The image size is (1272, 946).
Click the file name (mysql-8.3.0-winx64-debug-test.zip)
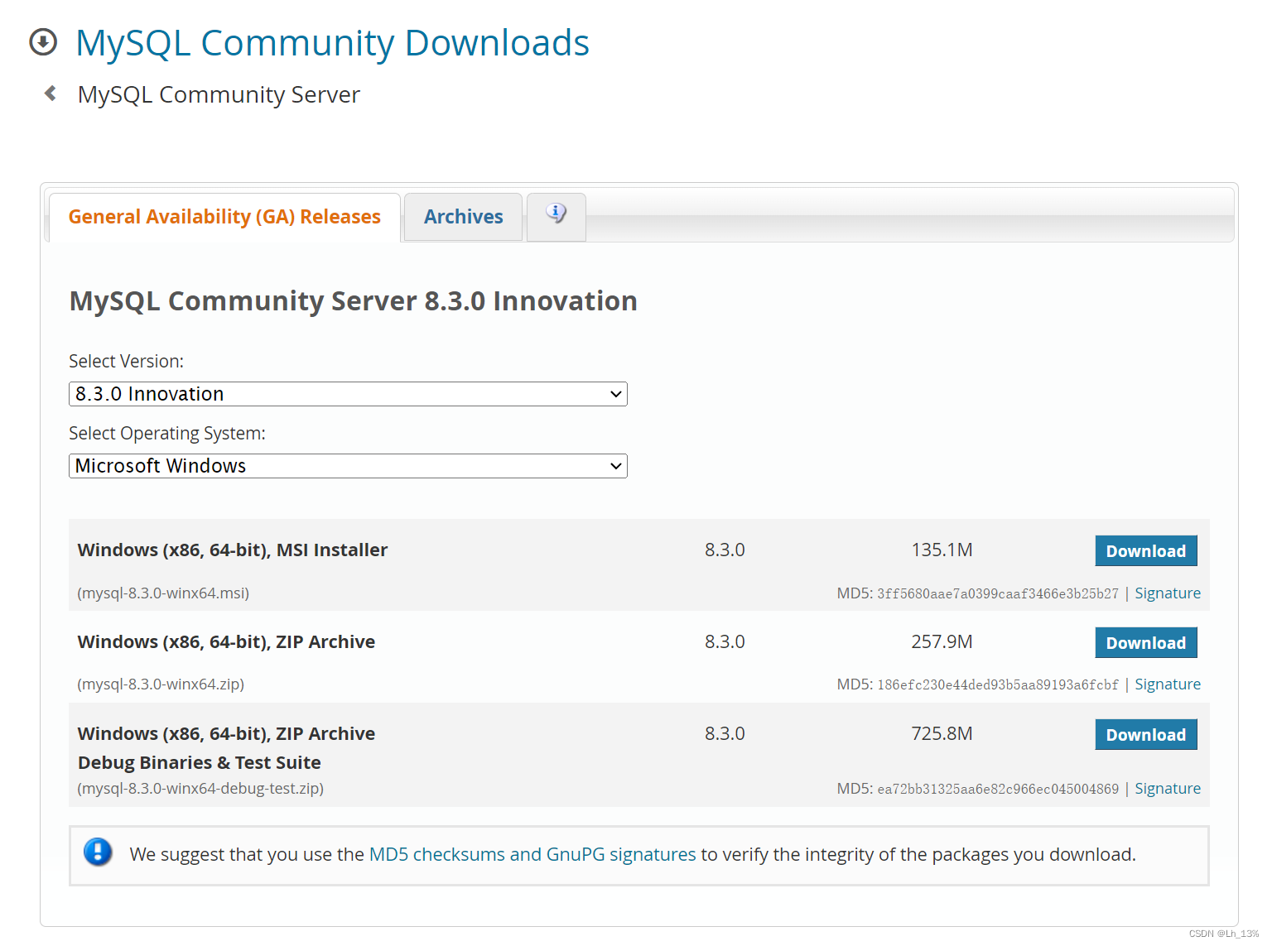pyautogui.click(x=200, y=788)
